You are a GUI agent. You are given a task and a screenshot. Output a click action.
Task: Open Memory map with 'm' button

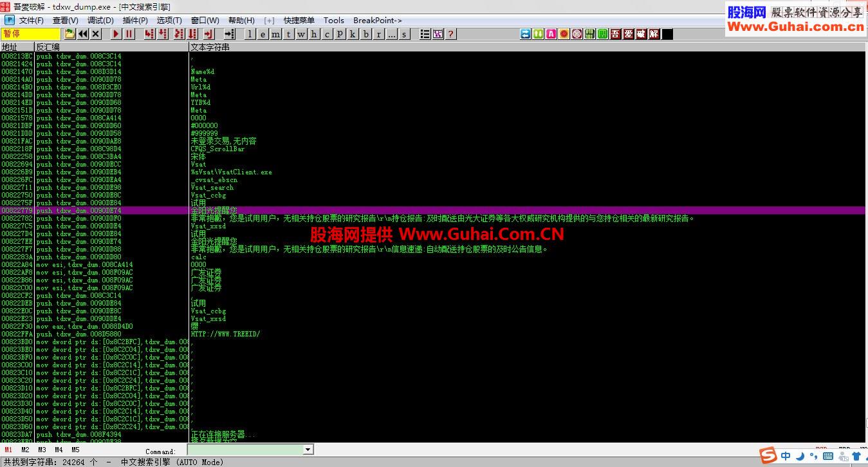275,34
